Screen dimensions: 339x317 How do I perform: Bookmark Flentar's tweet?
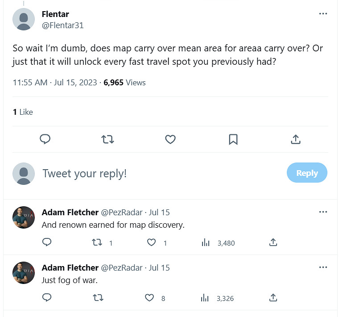[x=233, y=140]
